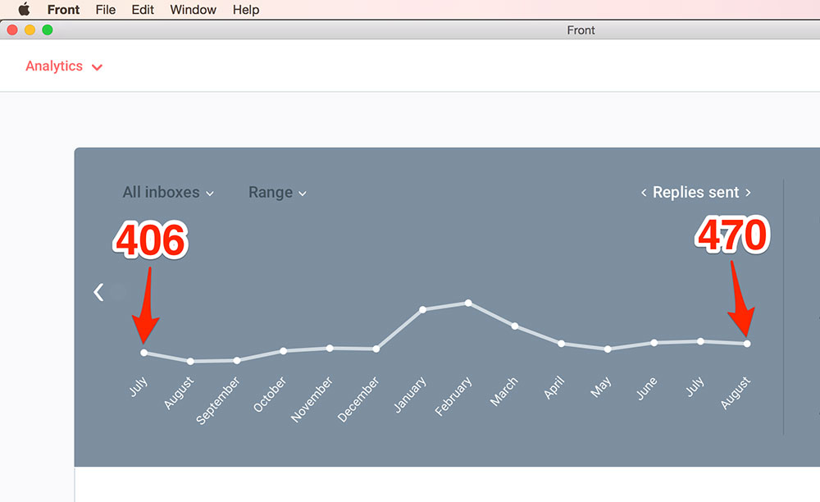Select the June data point
The image size is (820, 502).
click(654, 343)
